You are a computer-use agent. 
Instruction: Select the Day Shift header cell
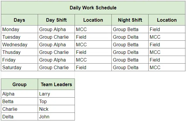coord(56,20)
